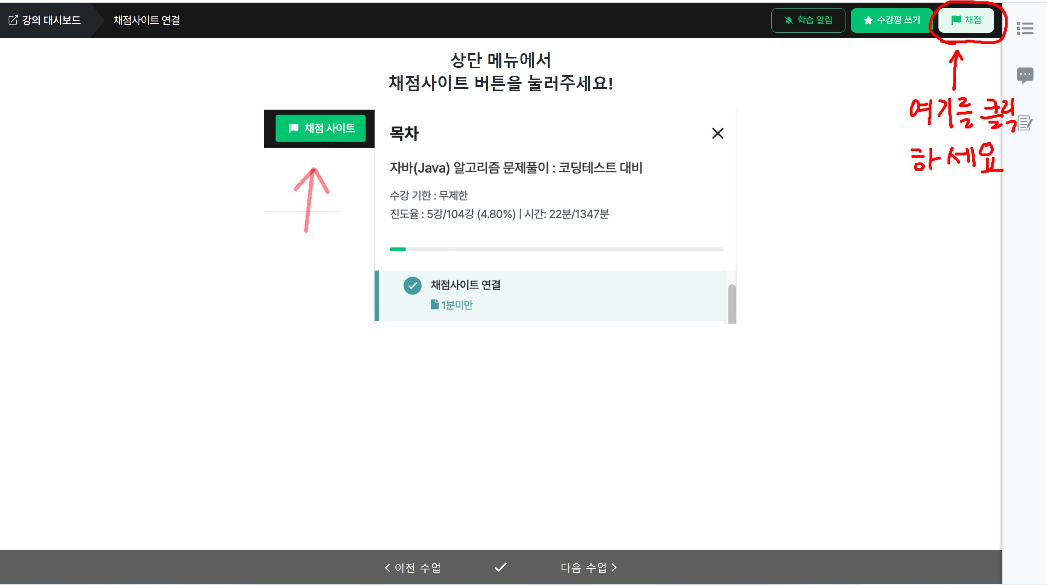This screenshot has height=585, width=1047.
Task: Open the community chat bubble icon
Action: 1025,75
